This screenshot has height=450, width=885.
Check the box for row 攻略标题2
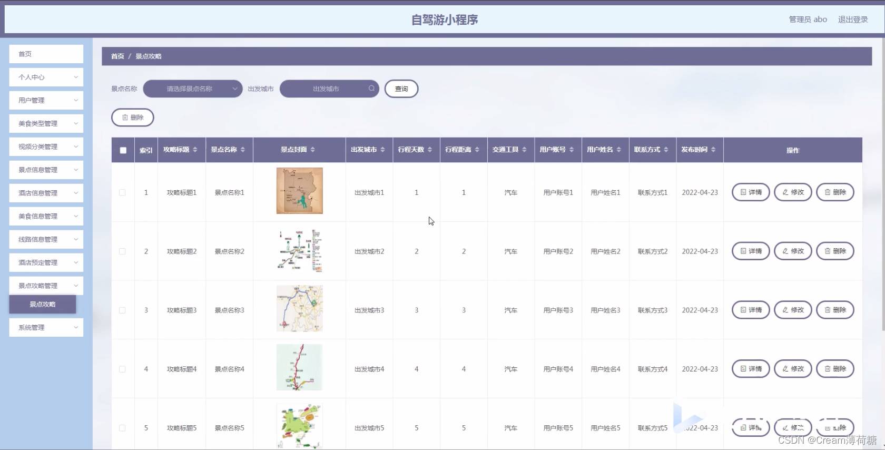pyautogui.click(x=122, y=251)
